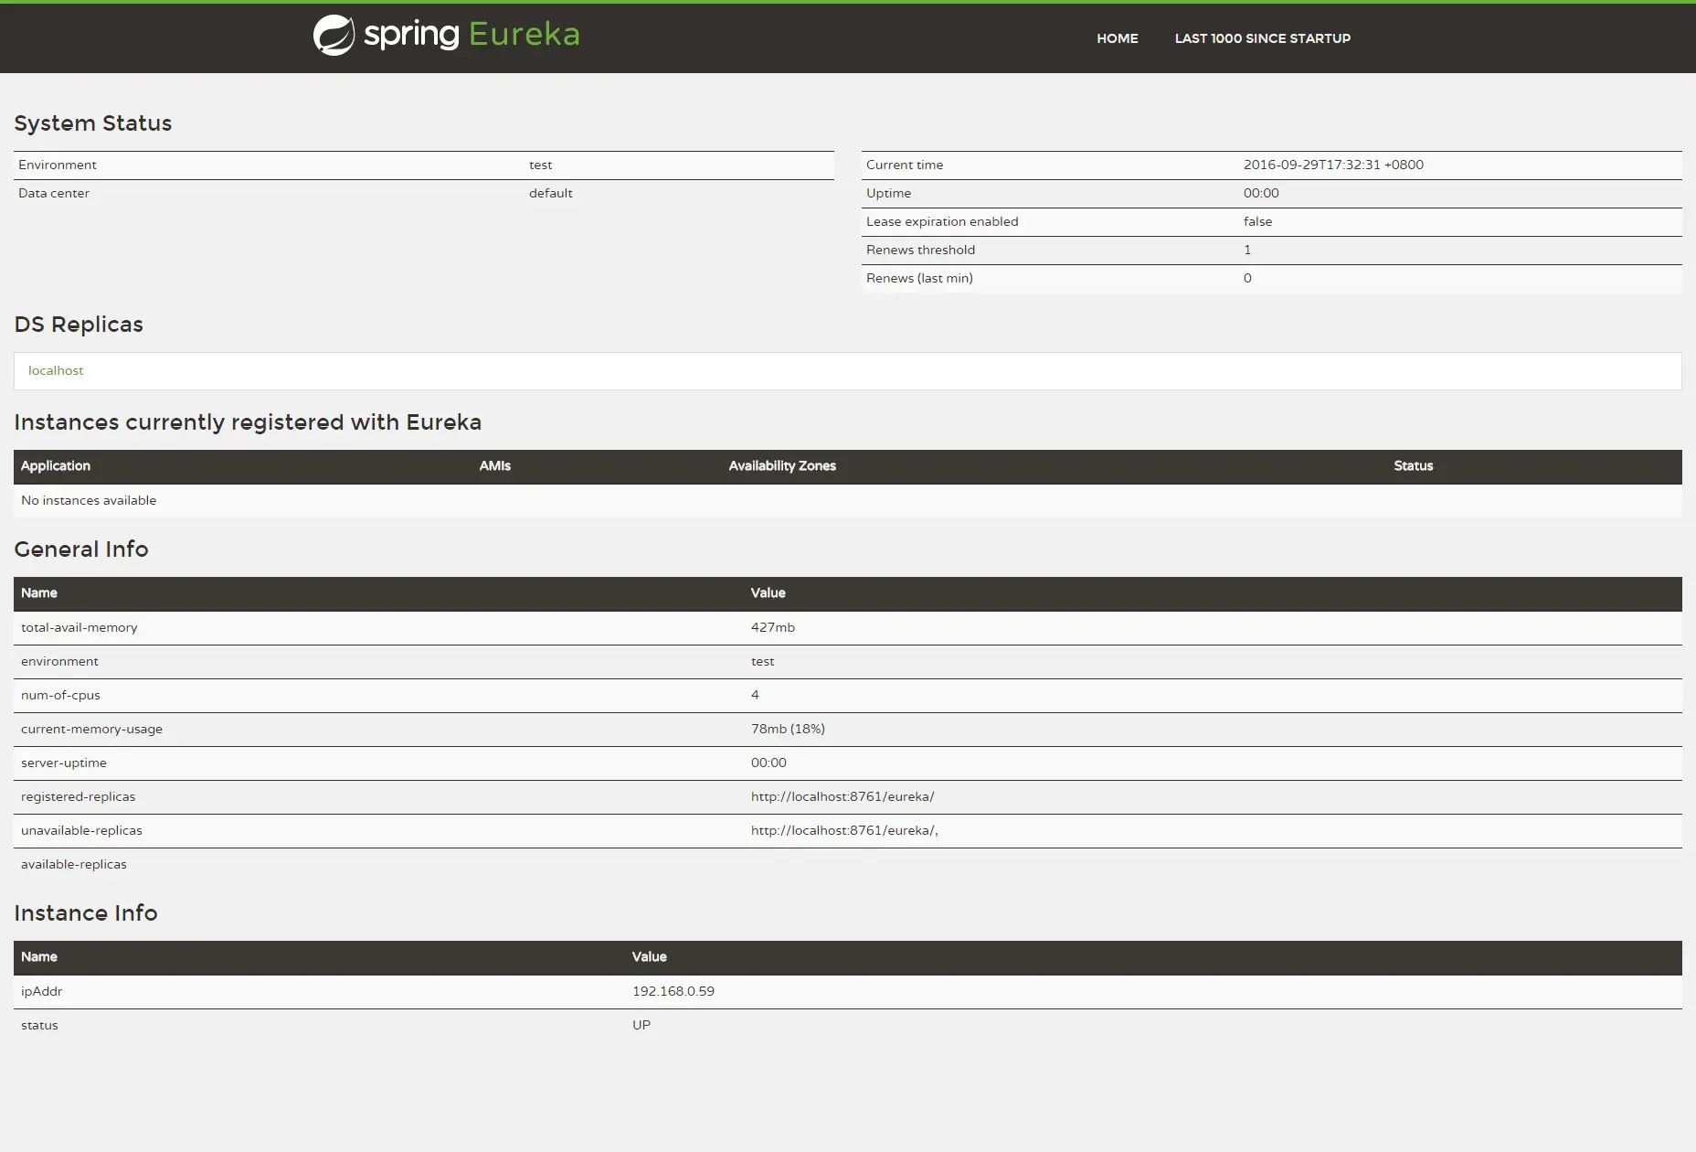Click the General Info heading
Image resolution: width=1696 pixels, height=1152 pixels.
(x=81, y=549)
